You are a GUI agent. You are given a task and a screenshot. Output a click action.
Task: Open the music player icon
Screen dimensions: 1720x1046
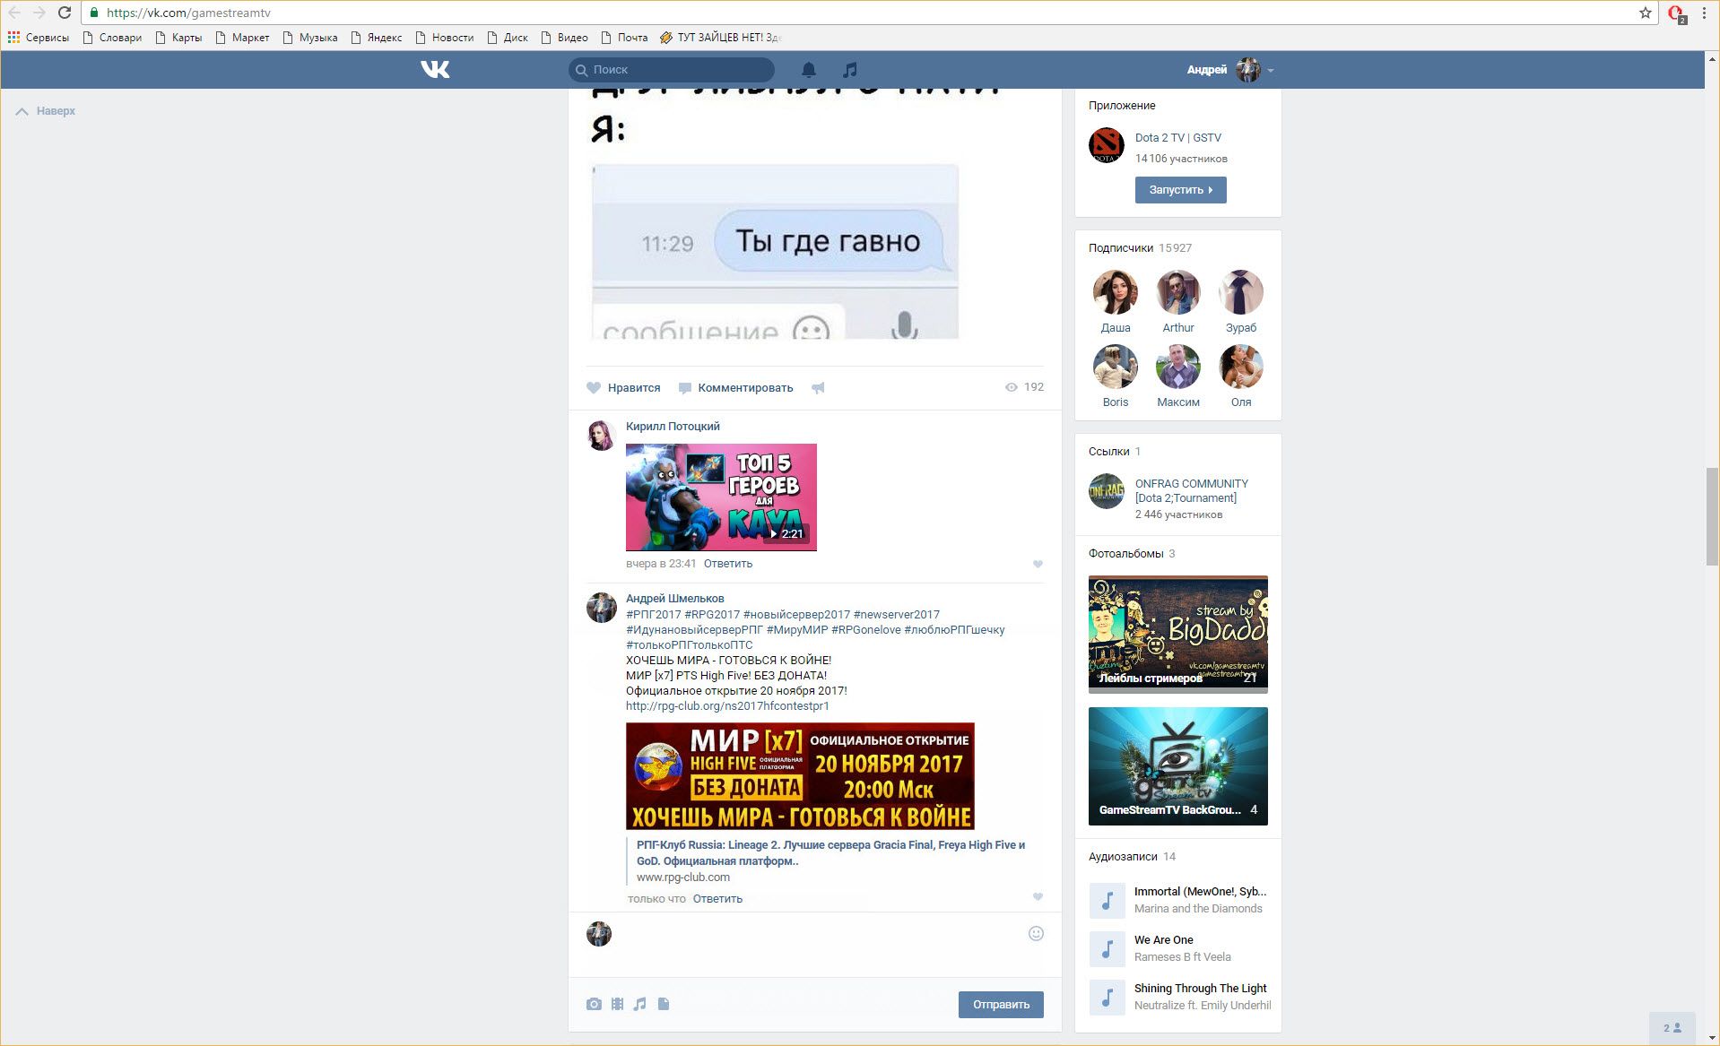[x=850, y=70]
